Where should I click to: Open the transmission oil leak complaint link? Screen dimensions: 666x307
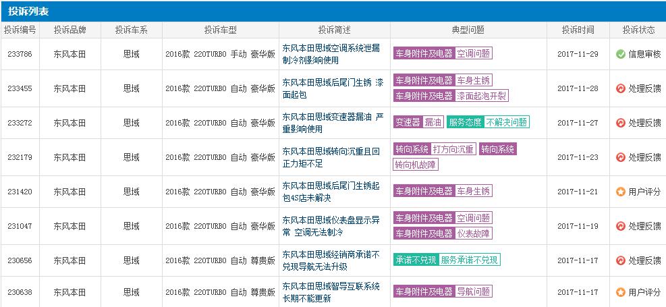pos(333,123)
